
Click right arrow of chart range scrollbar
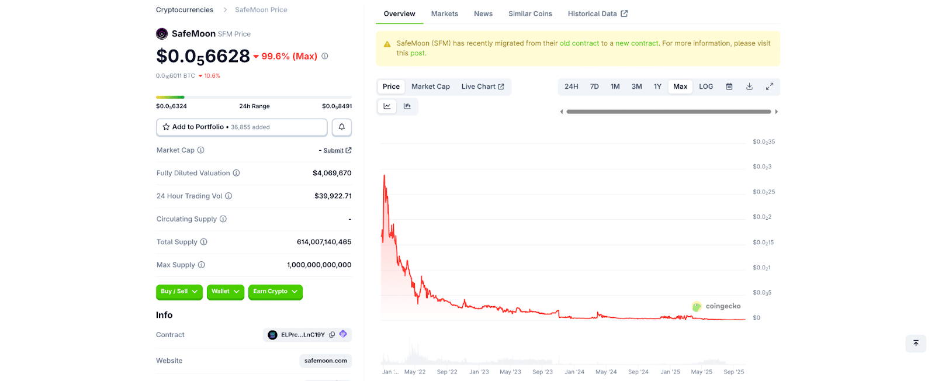click(776, 112)
